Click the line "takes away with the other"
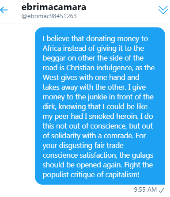 (x=84, y=87)
